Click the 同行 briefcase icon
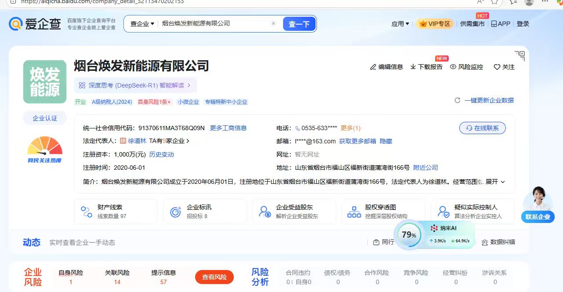 (x=376, y=242)
